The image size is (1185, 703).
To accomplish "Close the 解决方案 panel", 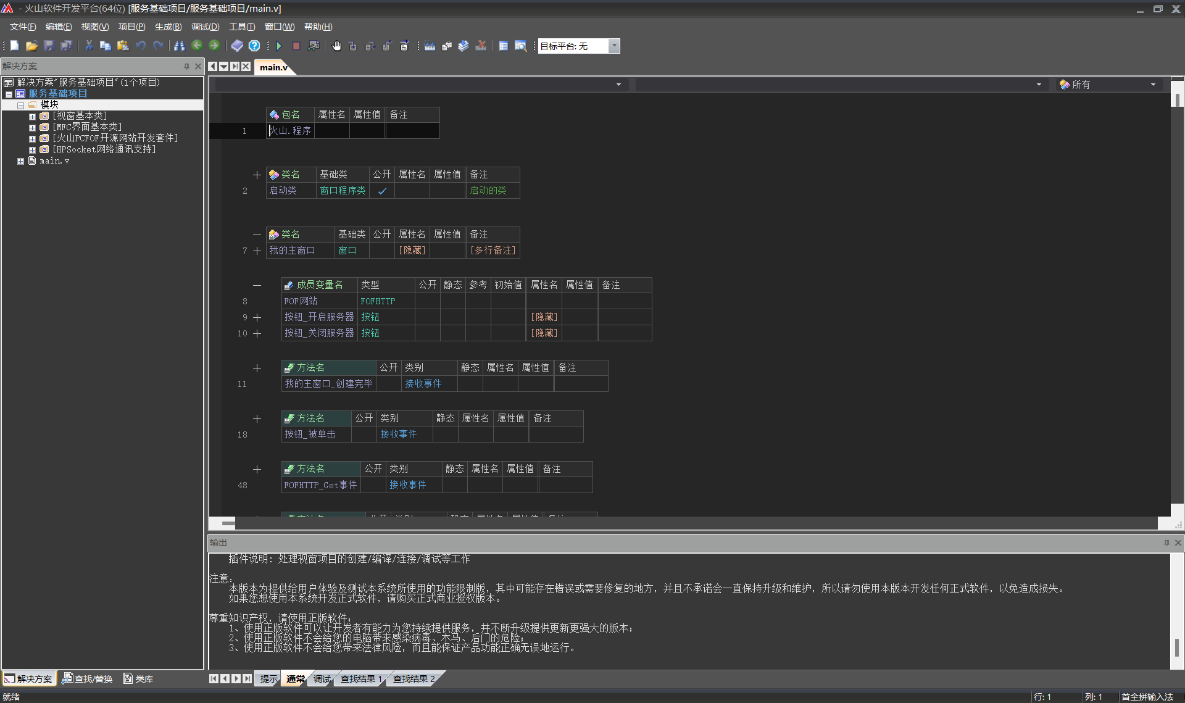I will [x=198, y=66].
